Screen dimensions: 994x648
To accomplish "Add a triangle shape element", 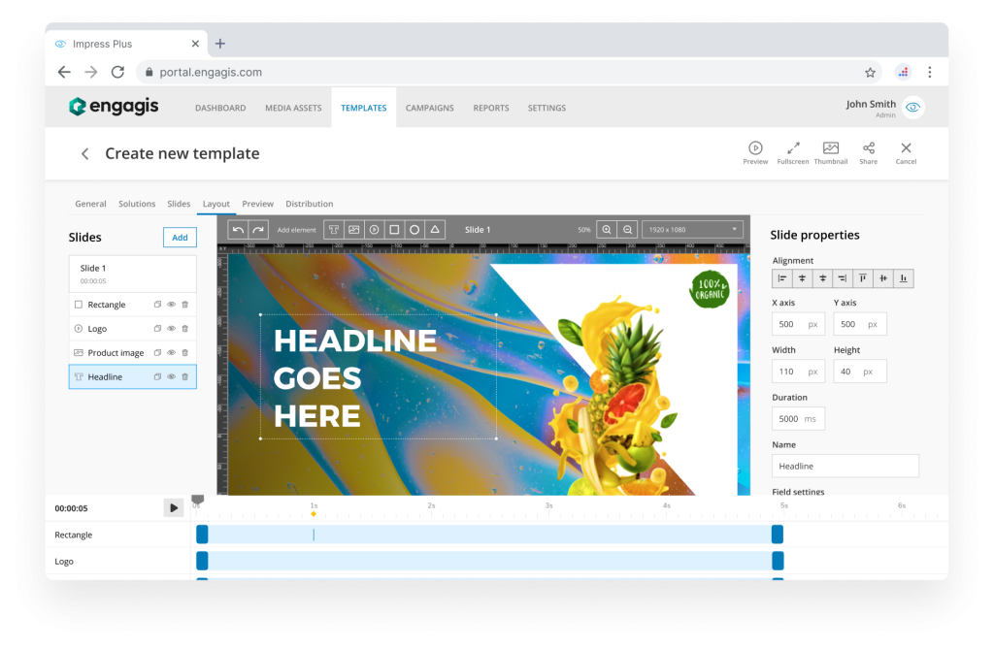I will 436,230.
